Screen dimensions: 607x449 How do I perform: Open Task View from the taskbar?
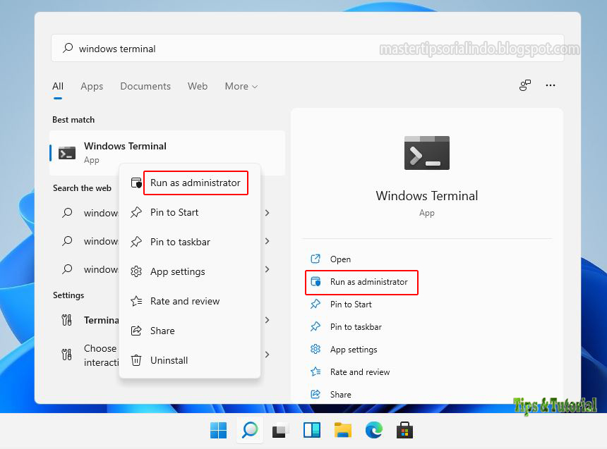pyautogui.click(x=281, y=431)
